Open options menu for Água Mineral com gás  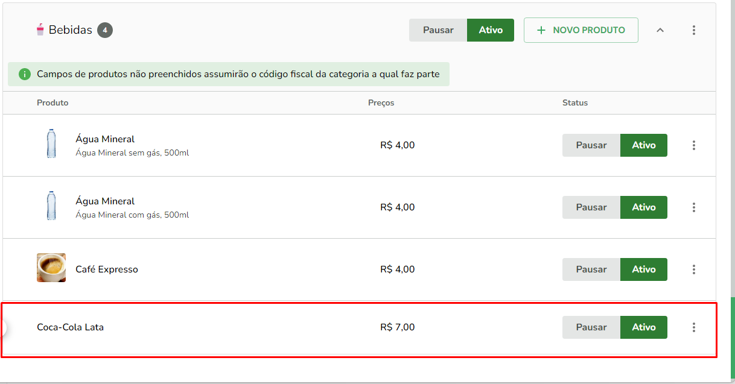point(694,207)
